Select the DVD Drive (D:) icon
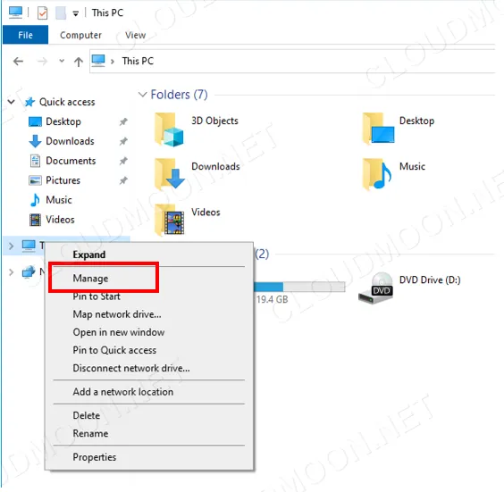504x492 pixels. 375,288
